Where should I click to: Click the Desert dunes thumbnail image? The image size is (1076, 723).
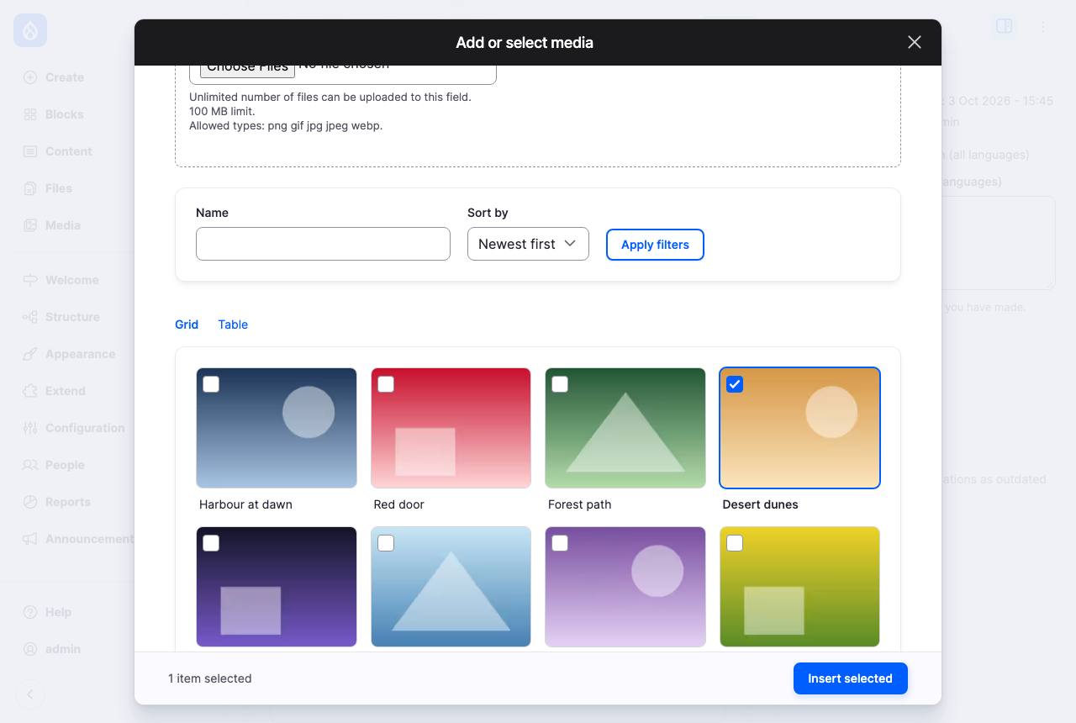pyautogui.click(x=799, y=428)
